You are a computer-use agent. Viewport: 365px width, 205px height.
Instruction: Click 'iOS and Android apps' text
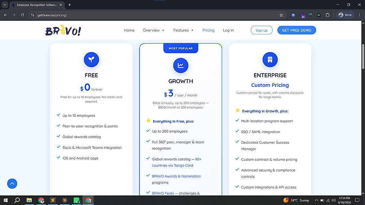click(80, 158)
